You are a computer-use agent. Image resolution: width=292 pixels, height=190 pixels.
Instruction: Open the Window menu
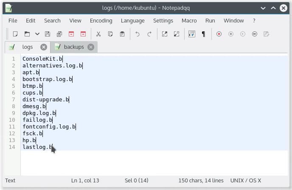pyautogui.click(x=234, y=21)
